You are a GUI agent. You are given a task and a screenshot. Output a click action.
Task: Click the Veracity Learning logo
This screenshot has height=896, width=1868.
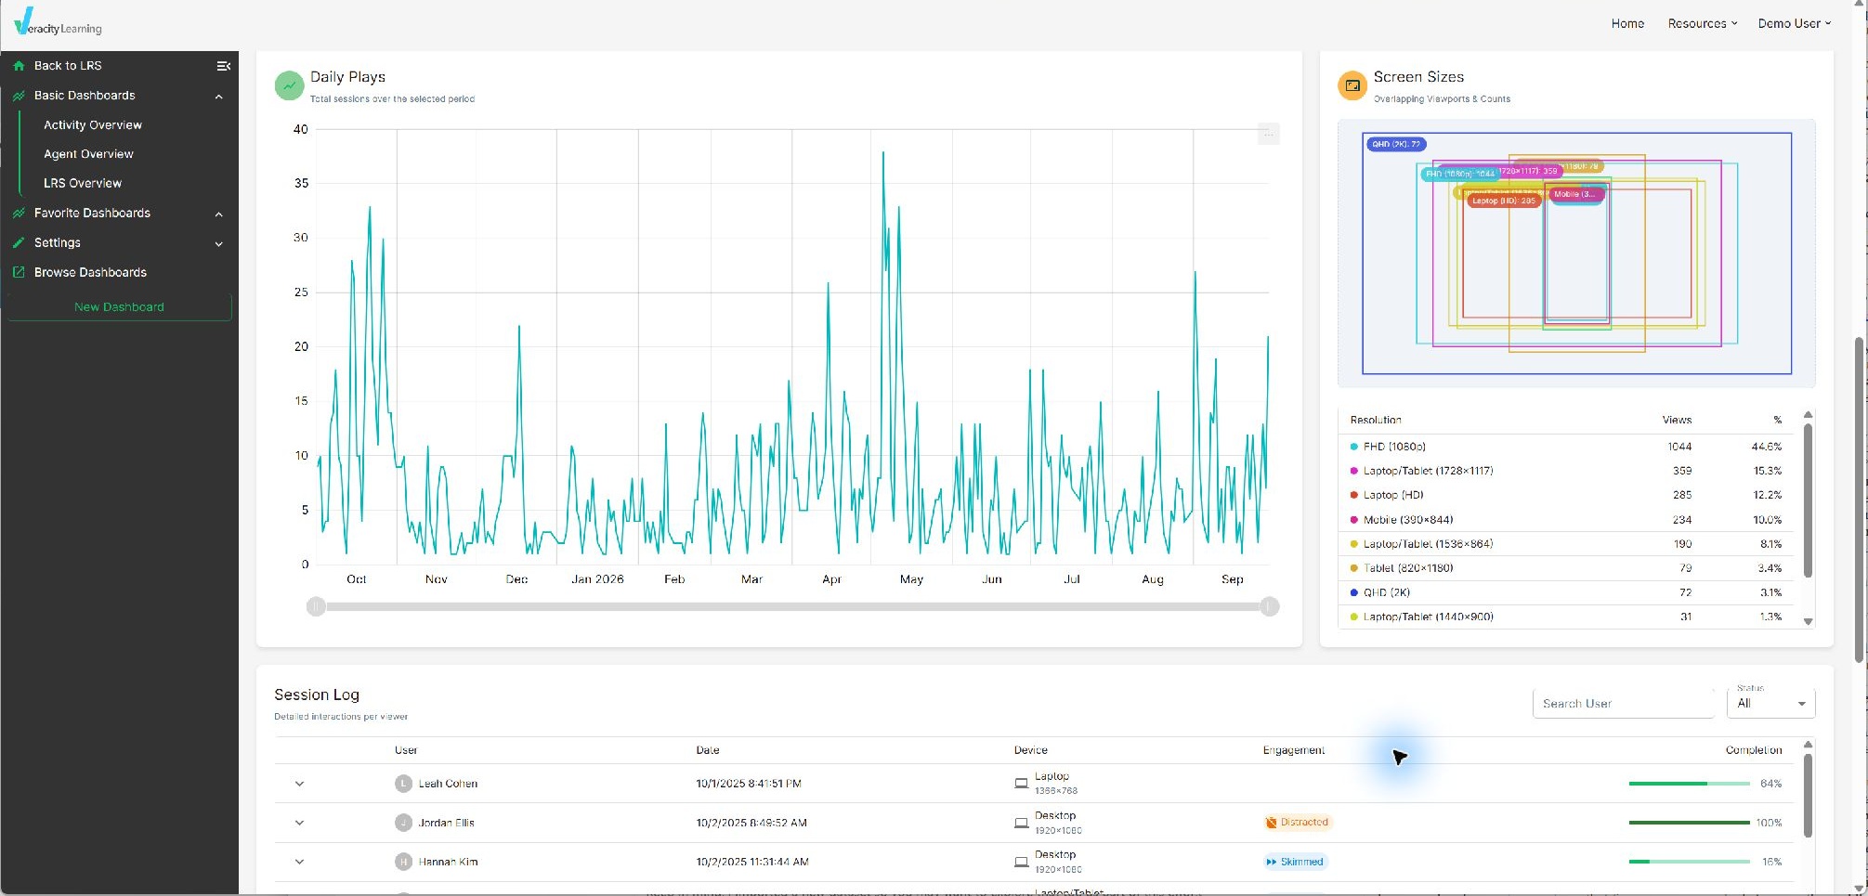pyautogui.click(x=58, y=23)
